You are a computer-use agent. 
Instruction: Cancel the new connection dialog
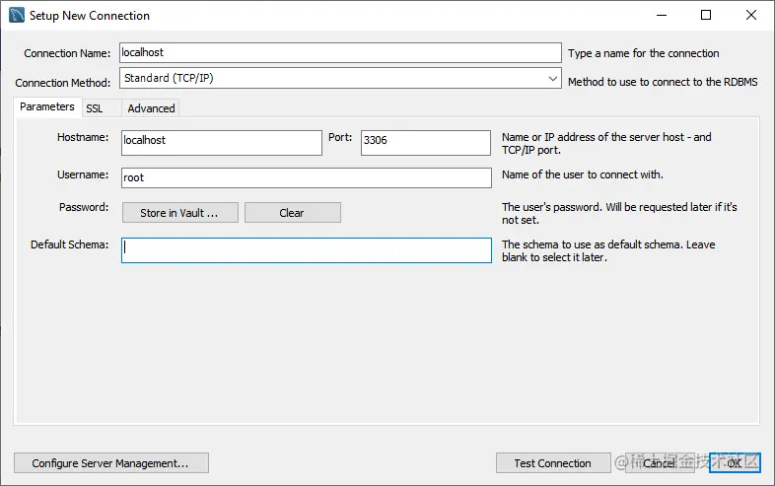tap(660, 462)
